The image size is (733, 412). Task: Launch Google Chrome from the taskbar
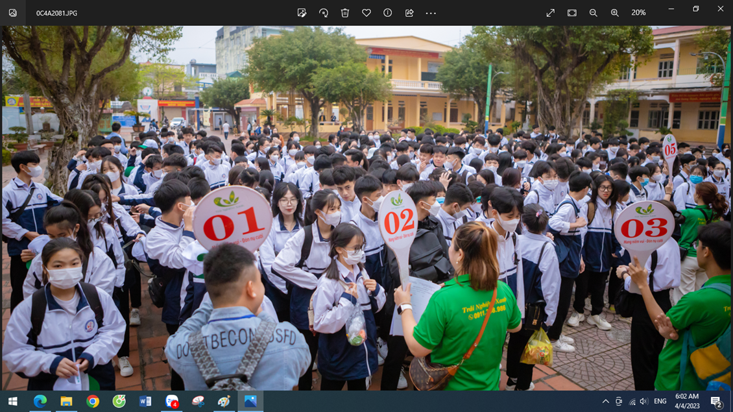[93, 402]
